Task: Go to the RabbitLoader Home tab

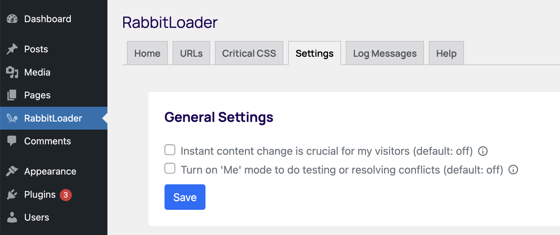Action: pyautogui.click(x=147, y=53)
